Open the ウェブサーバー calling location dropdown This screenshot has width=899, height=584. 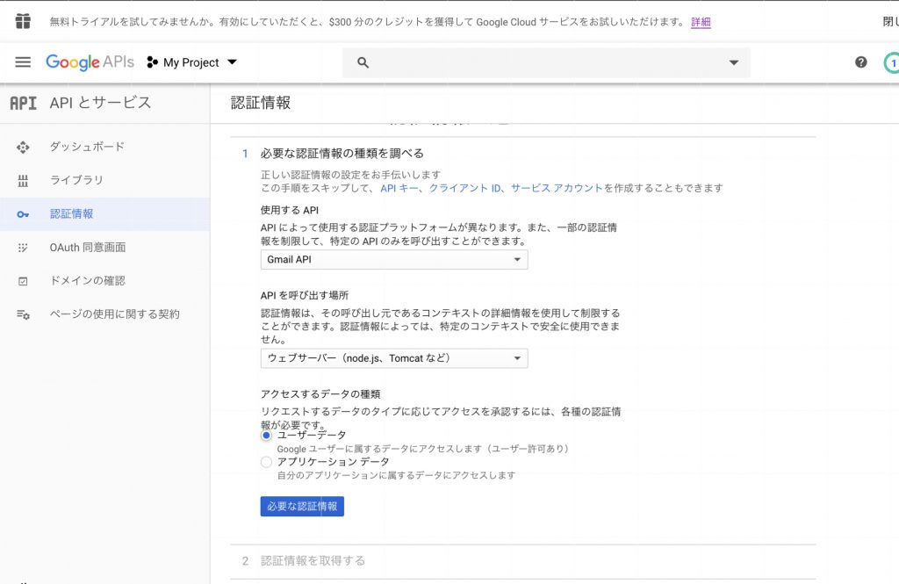pyautogui.click(x=394, y=358)
